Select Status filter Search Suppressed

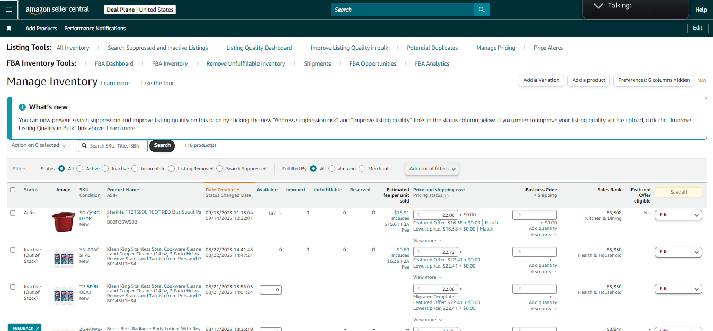pyautogui.click(x=220, y=169)
